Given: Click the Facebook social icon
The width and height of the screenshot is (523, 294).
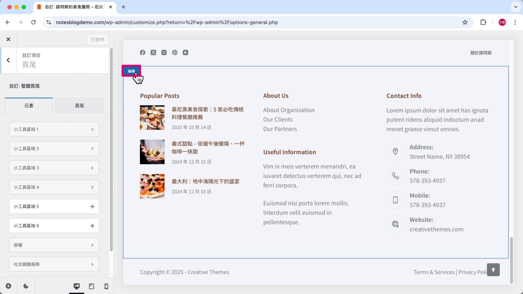Looking at the screenshot, I should coord(143,52).
